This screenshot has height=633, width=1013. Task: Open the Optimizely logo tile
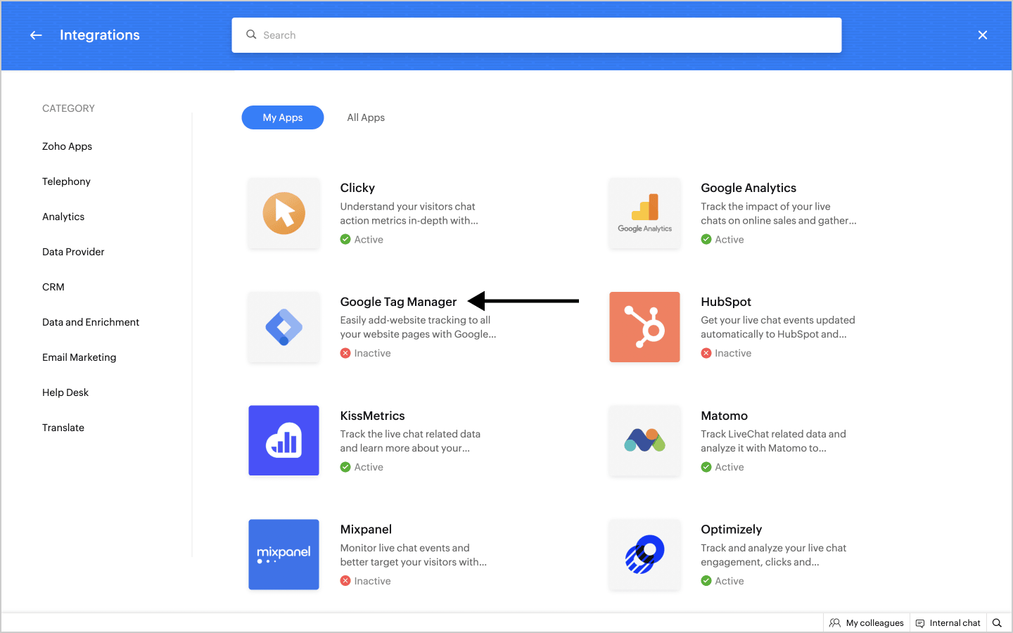(644, 555)
